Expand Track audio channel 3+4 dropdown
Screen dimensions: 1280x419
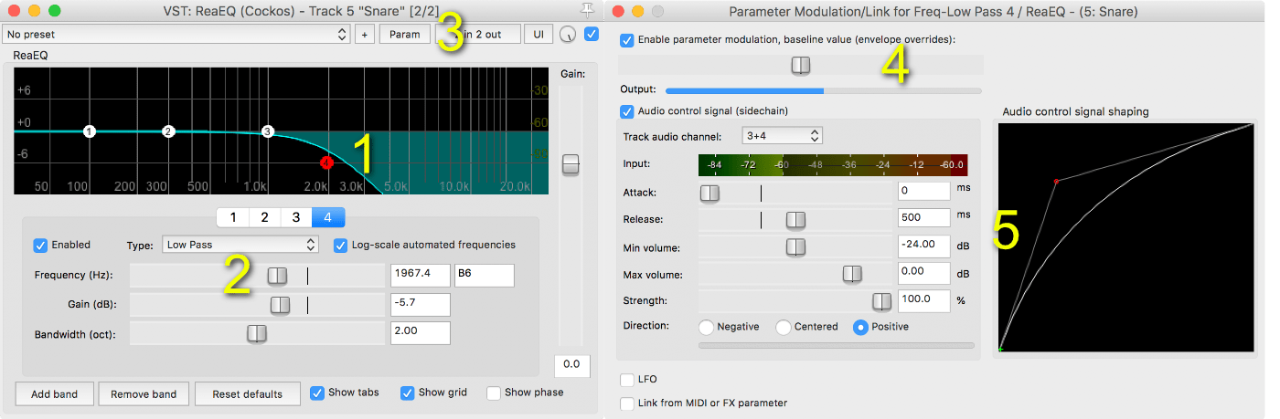pyautogui.click(x=782, y=136)
